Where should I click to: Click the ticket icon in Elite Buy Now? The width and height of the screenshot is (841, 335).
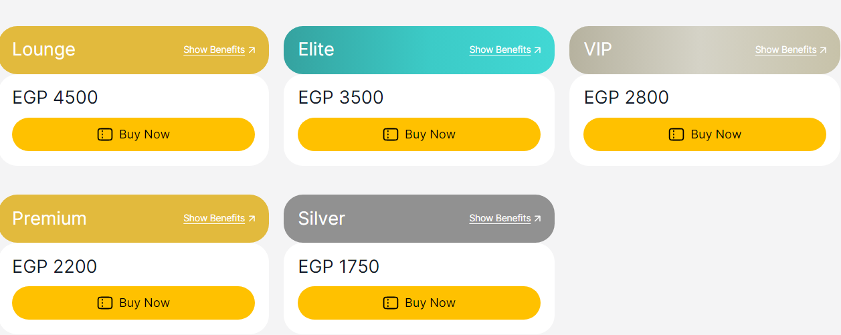point(391,134)
